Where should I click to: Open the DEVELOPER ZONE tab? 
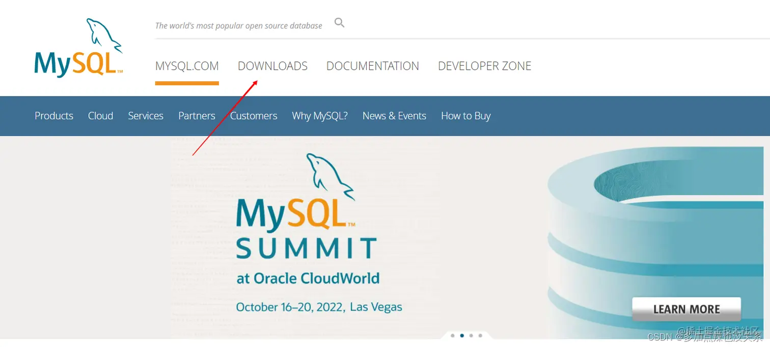(484, 66)
